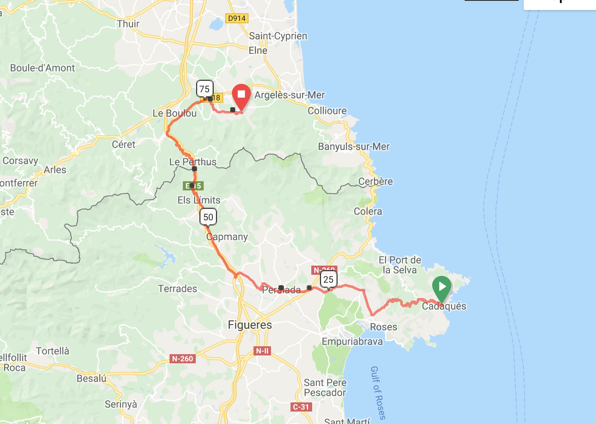Click the red route end marker
This screenshot has width=596, height=424.
click(241, 96)
